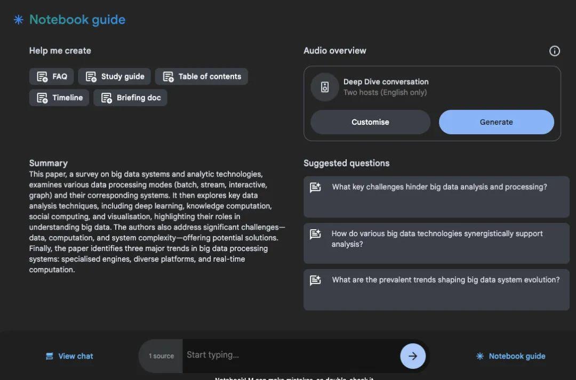Click the Audio overview info icon
Screen dimensions: 576x380
[555, 51]
